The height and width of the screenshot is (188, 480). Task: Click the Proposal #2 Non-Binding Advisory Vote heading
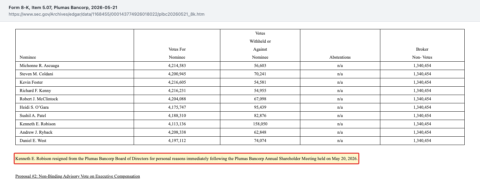pos(78,176)
